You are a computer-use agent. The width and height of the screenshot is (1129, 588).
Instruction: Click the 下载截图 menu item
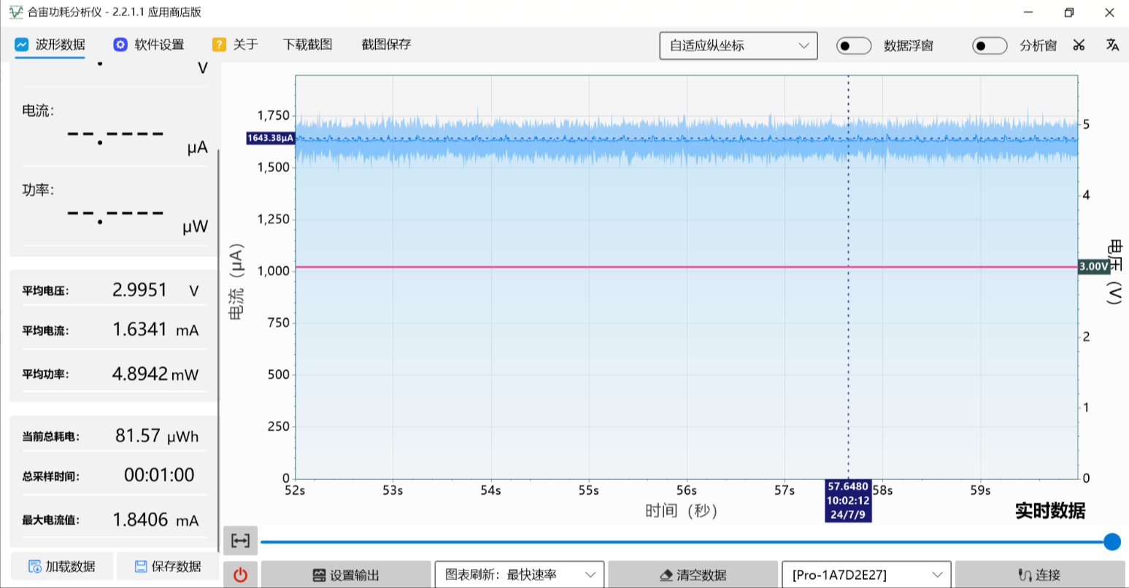click(308, 45)
